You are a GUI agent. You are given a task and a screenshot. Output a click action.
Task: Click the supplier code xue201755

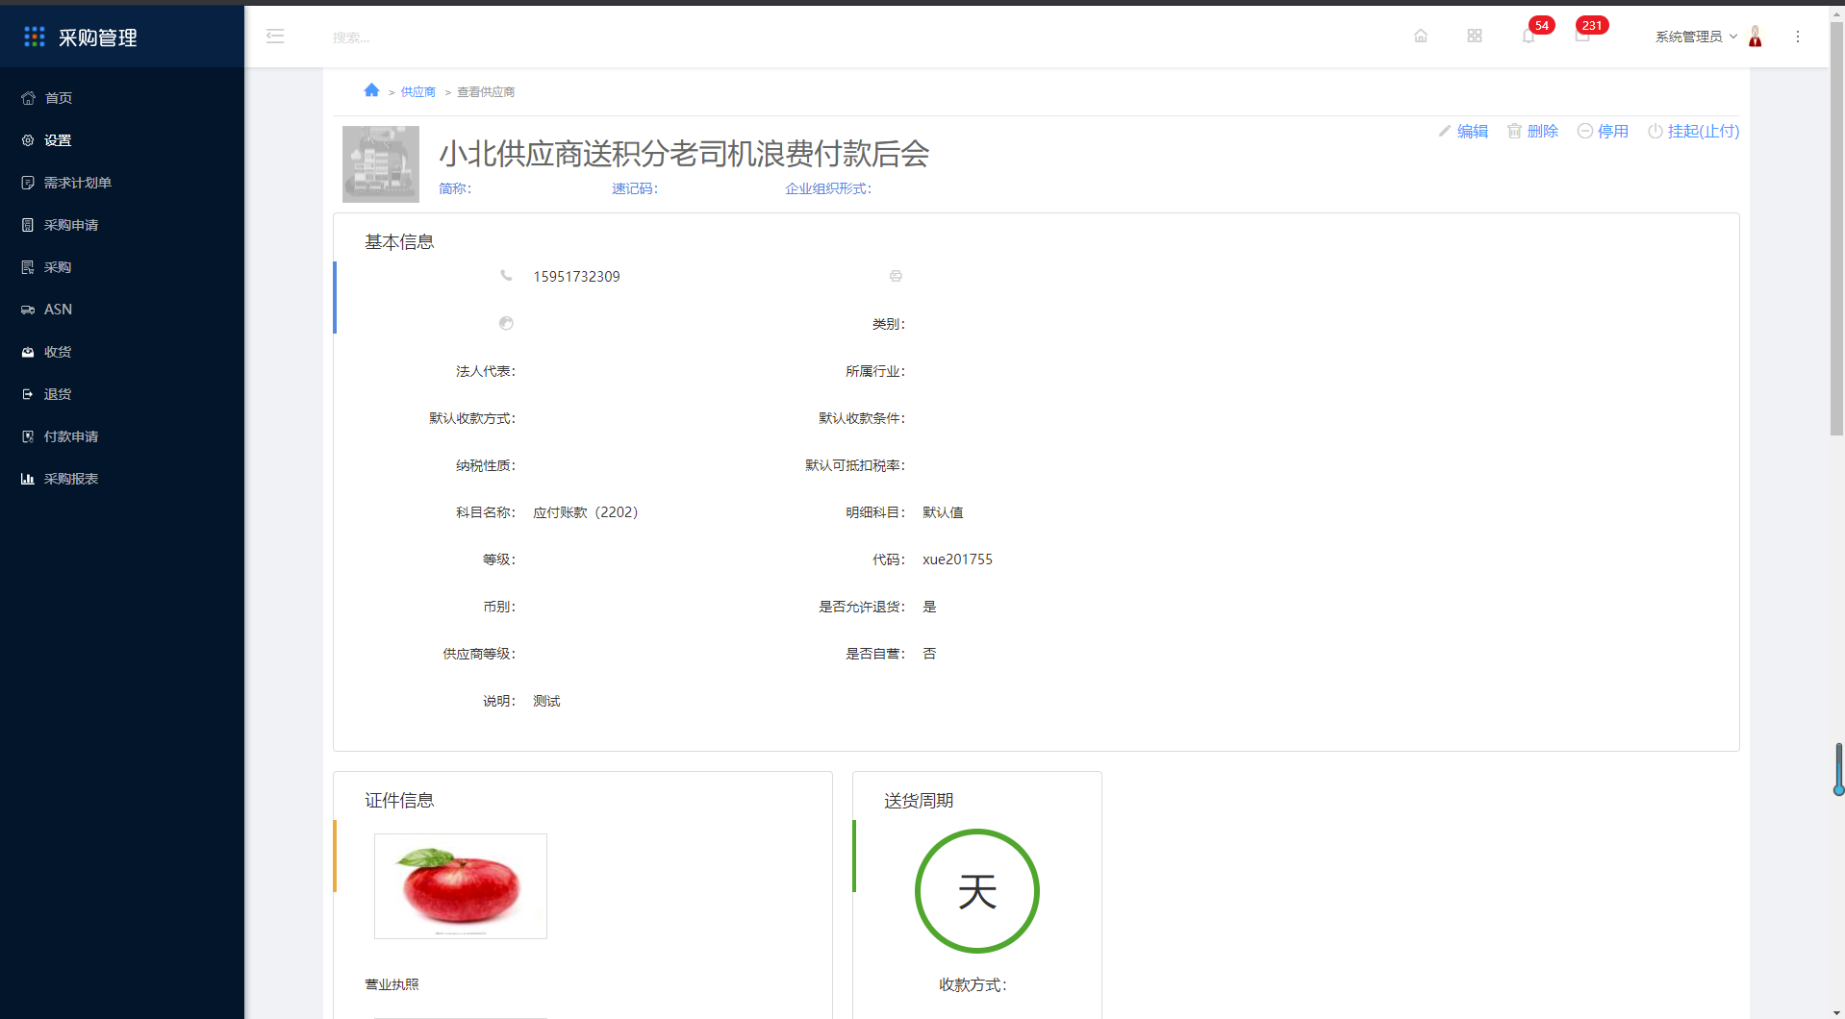tap(957, 559)
